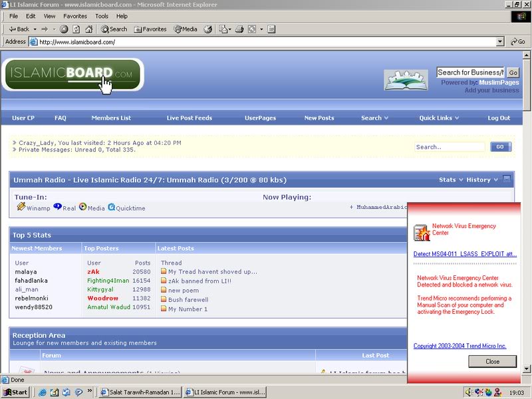Image resolution: width=532 pixels, height=399 pixels.
Task: Open the Edit menu
Action: click(31, 16)
